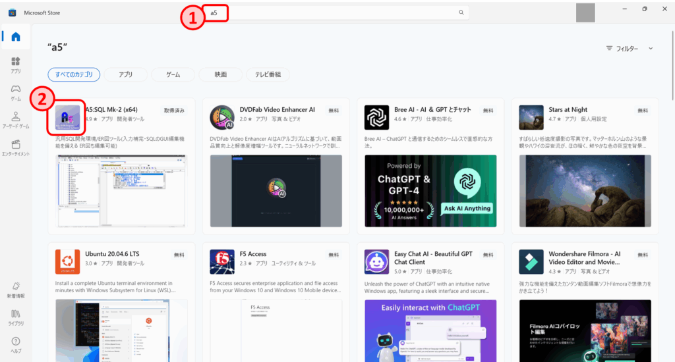The image size is (675, 362).
Task: Open the Stars at Night Milky Way thumbnail
Action: click(x=585, y=191)
